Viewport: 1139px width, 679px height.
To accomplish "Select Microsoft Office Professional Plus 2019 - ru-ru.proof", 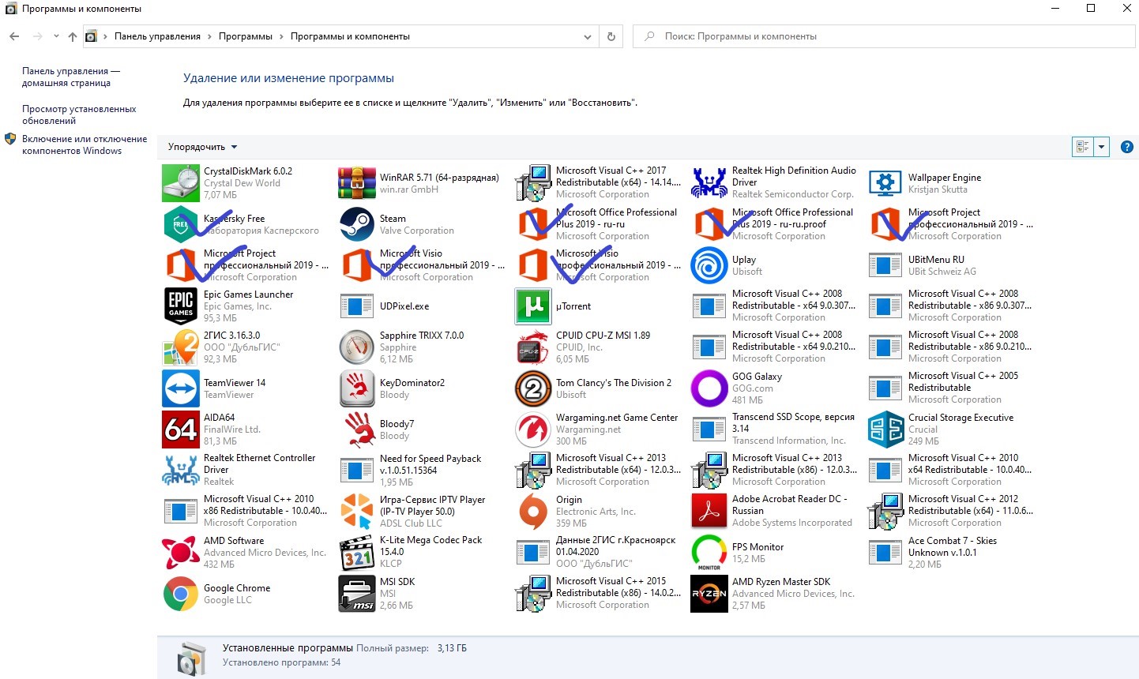I will point(774,224).
